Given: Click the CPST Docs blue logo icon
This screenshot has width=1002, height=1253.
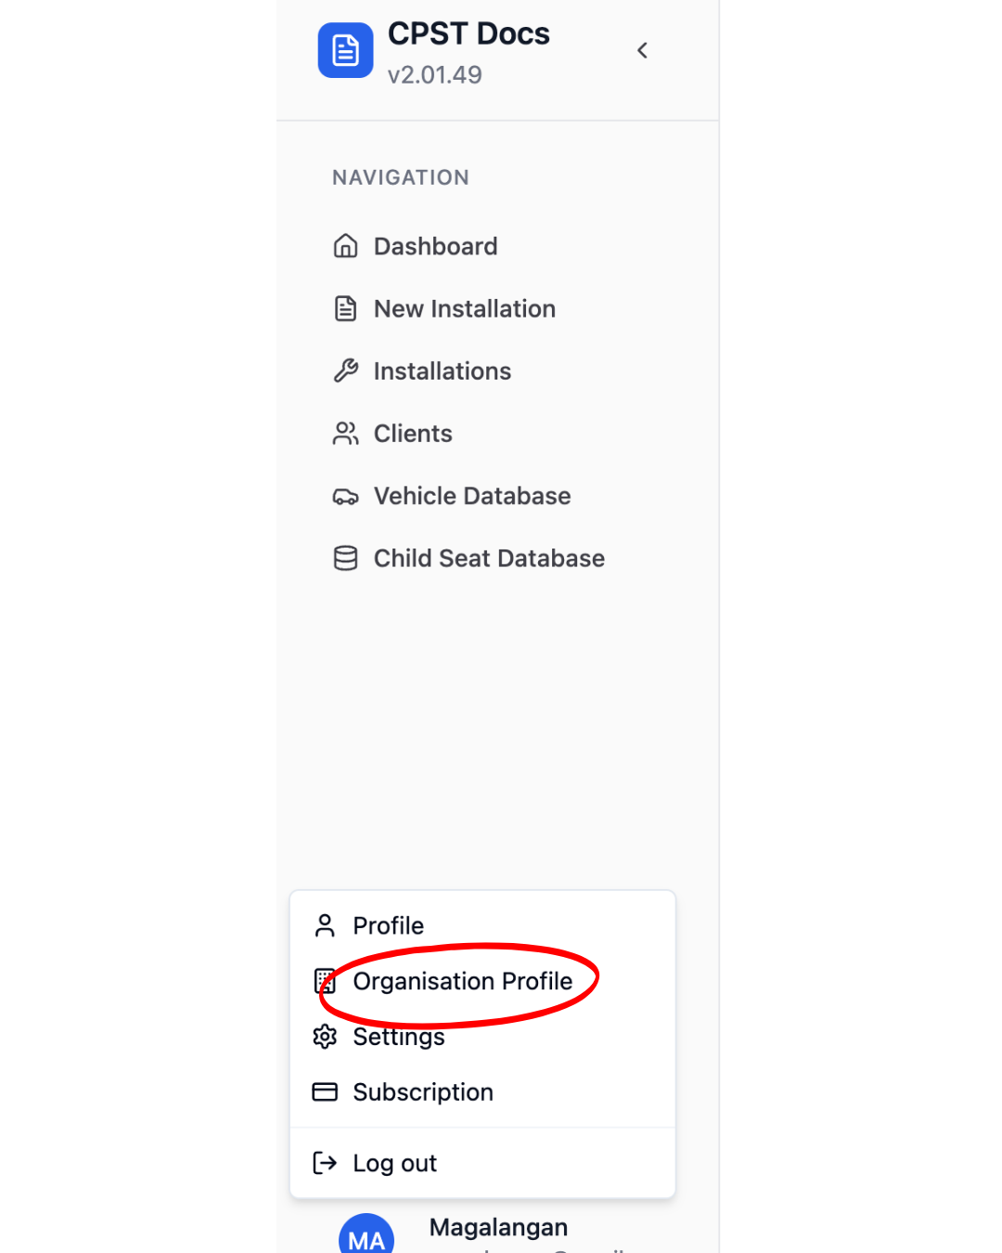Looking at the screenshot, I should [x=345, y=51].
